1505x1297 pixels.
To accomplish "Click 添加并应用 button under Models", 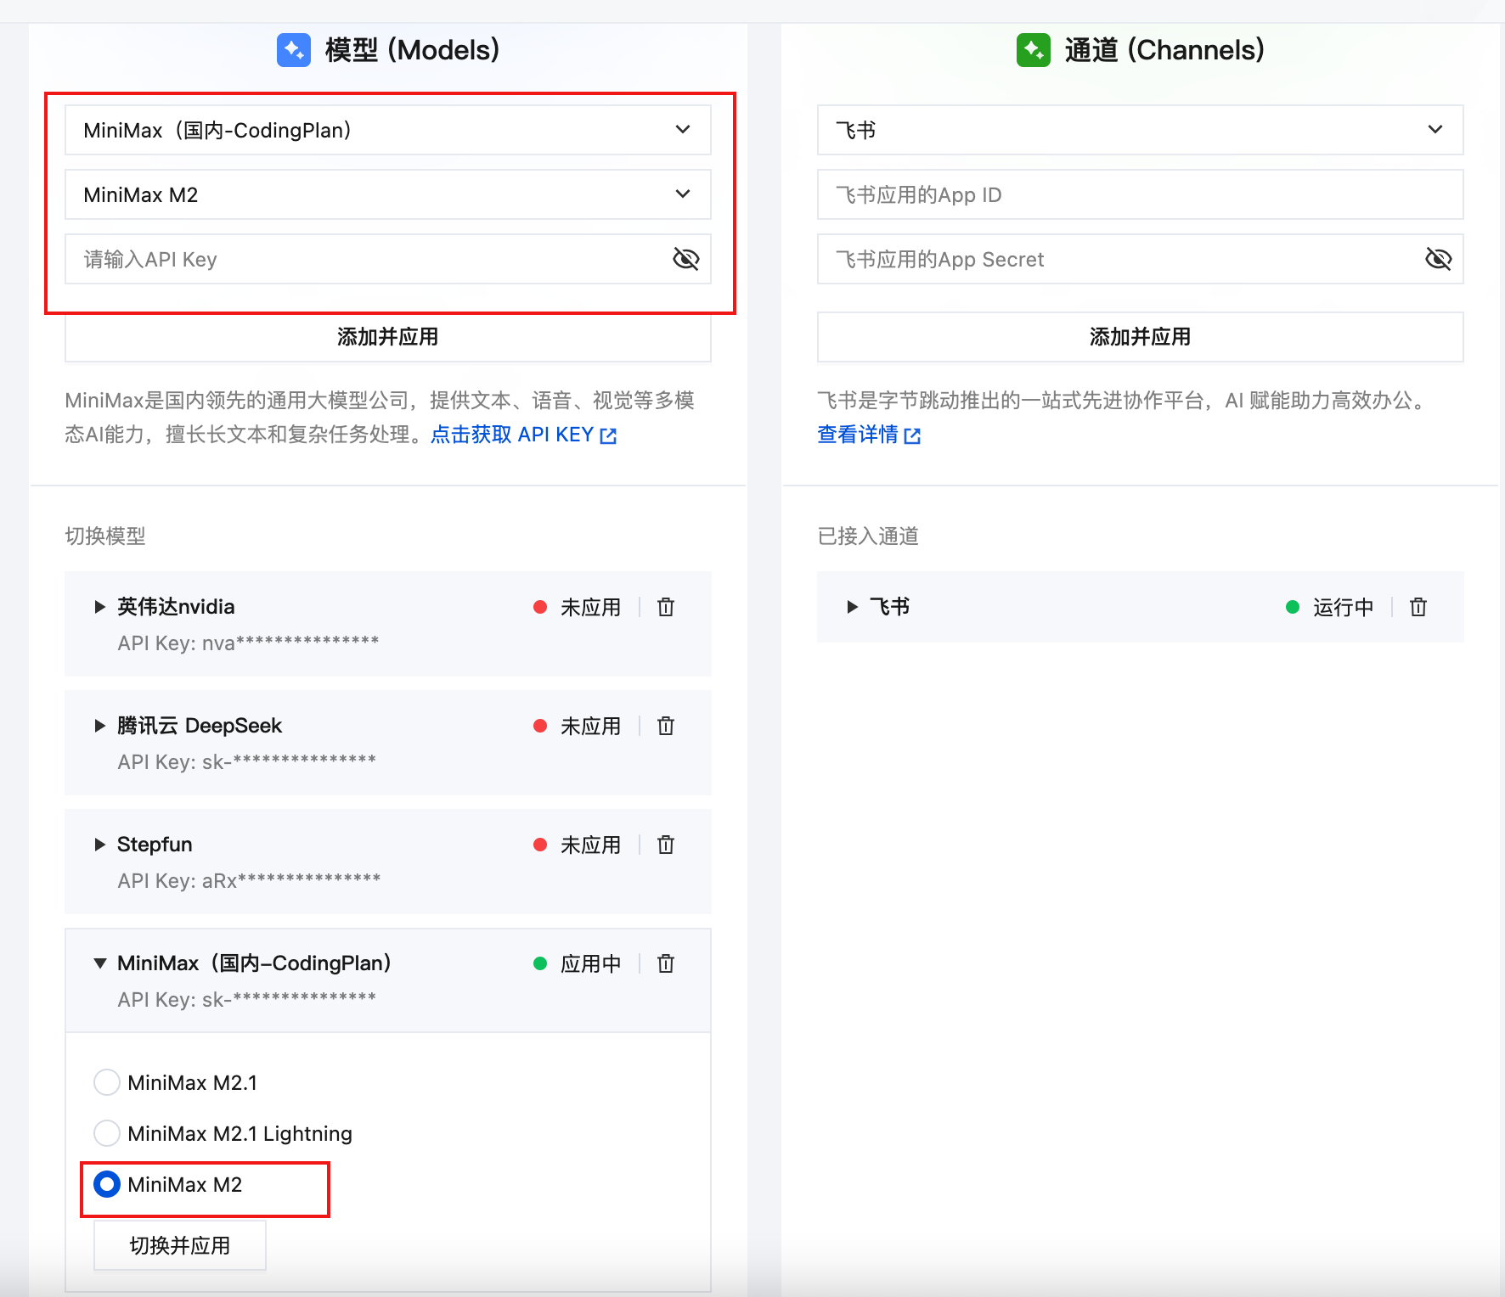I will tap(388, 337).
